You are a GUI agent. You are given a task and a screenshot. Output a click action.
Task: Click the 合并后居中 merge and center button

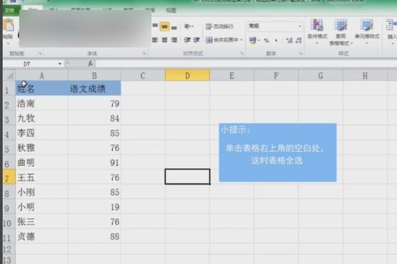[x=221, y=40]
